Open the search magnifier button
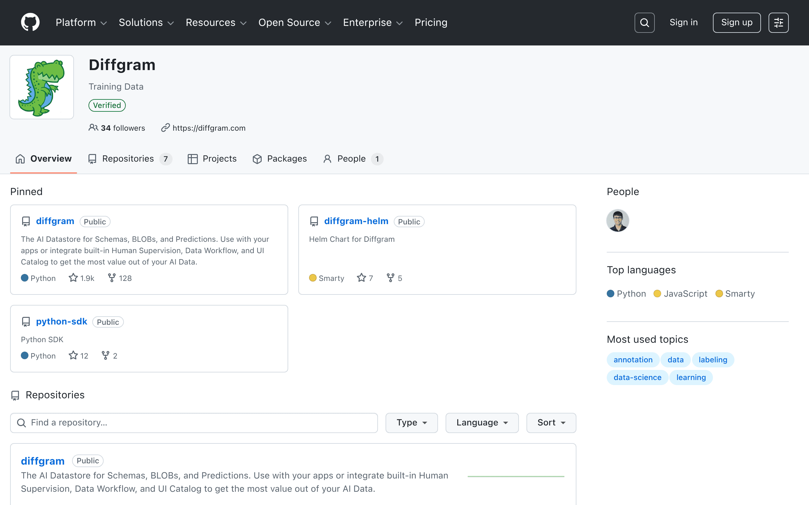Image resolution: width=809 pixels, height=505 pixels. [644, 23]
